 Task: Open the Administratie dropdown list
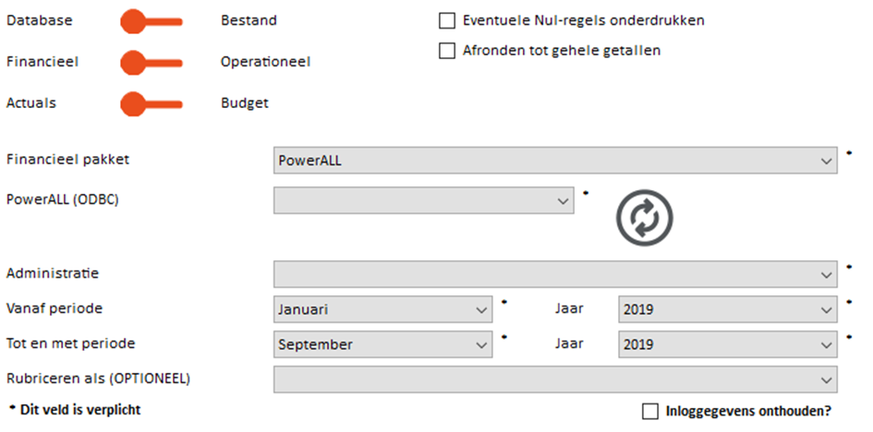click(x=556, y=274)
